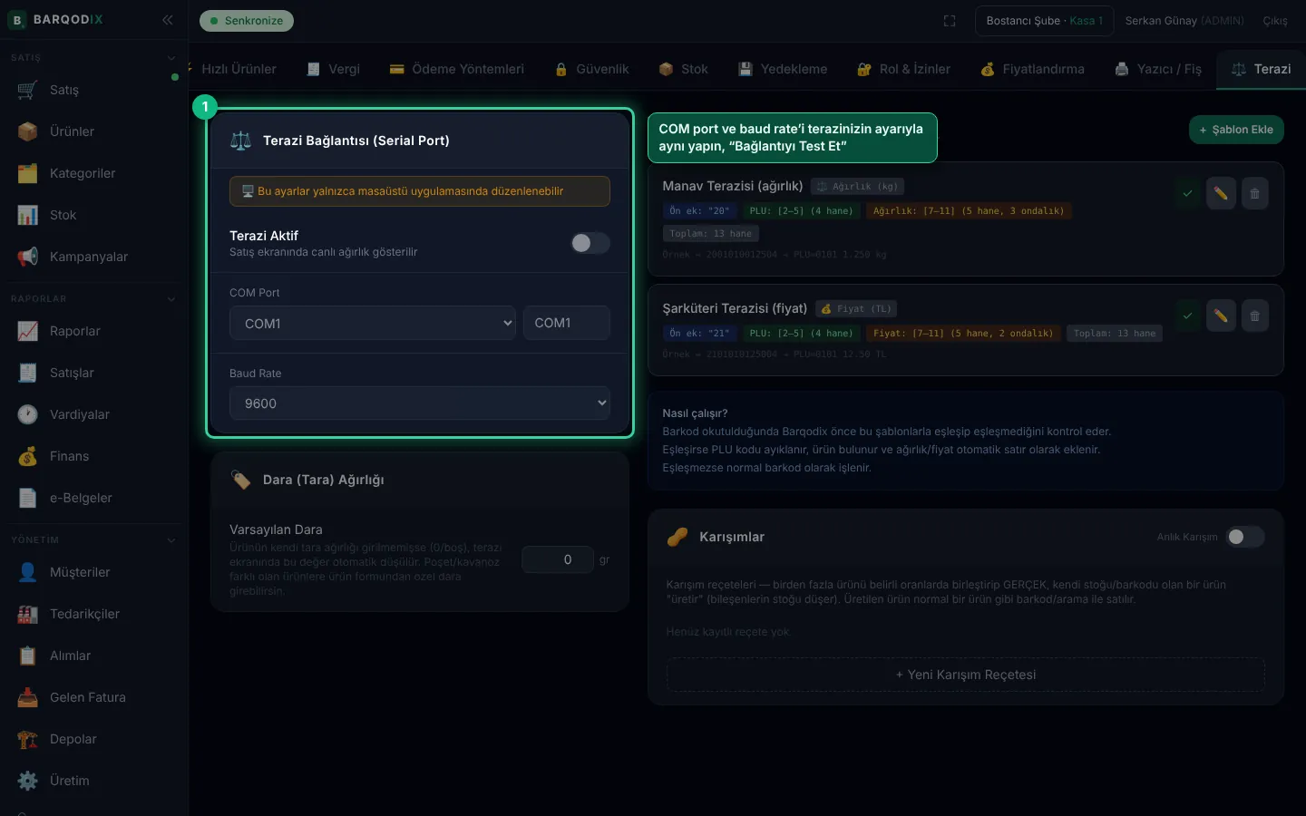
Task: Open the Baud Rate dropdown
Action: pos(420,403)
